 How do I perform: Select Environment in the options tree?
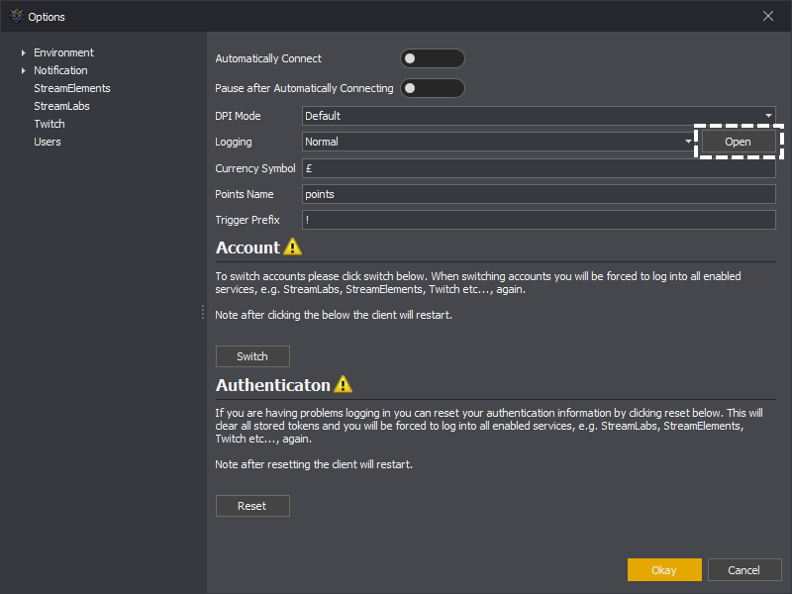pos(63,52)
